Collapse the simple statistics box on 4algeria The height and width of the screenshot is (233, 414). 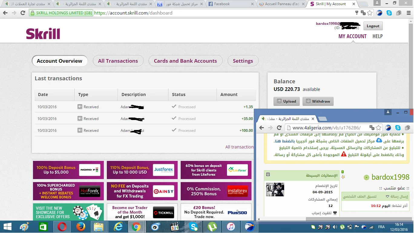coord(268,175)
